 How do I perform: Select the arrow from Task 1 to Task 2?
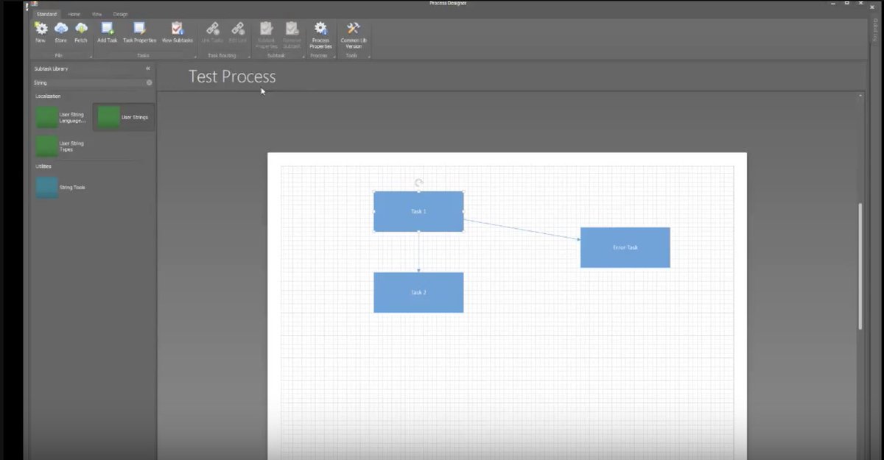click(x=418, y=252)
